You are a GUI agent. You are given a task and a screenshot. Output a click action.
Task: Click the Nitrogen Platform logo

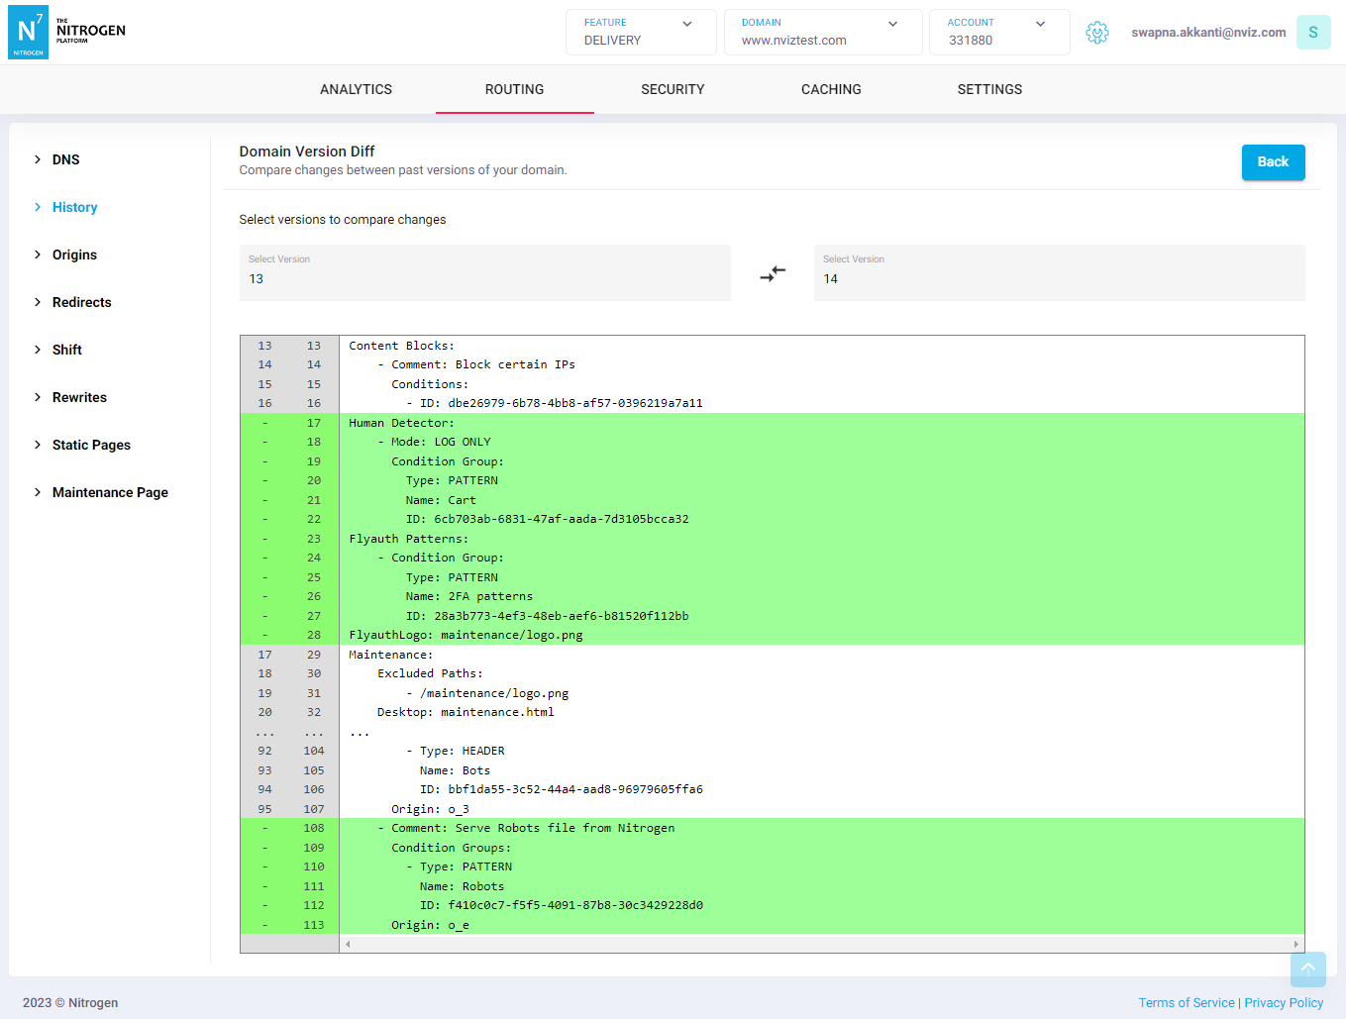(67, 32)
